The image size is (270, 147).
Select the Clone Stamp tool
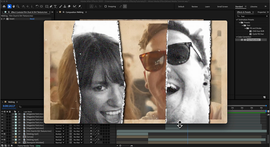pos(65,7)
